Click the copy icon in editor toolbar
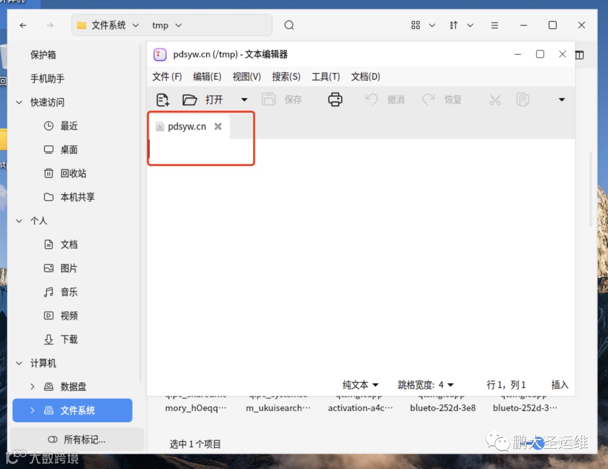This screenshot has height=469, width=608. (522, 100)
